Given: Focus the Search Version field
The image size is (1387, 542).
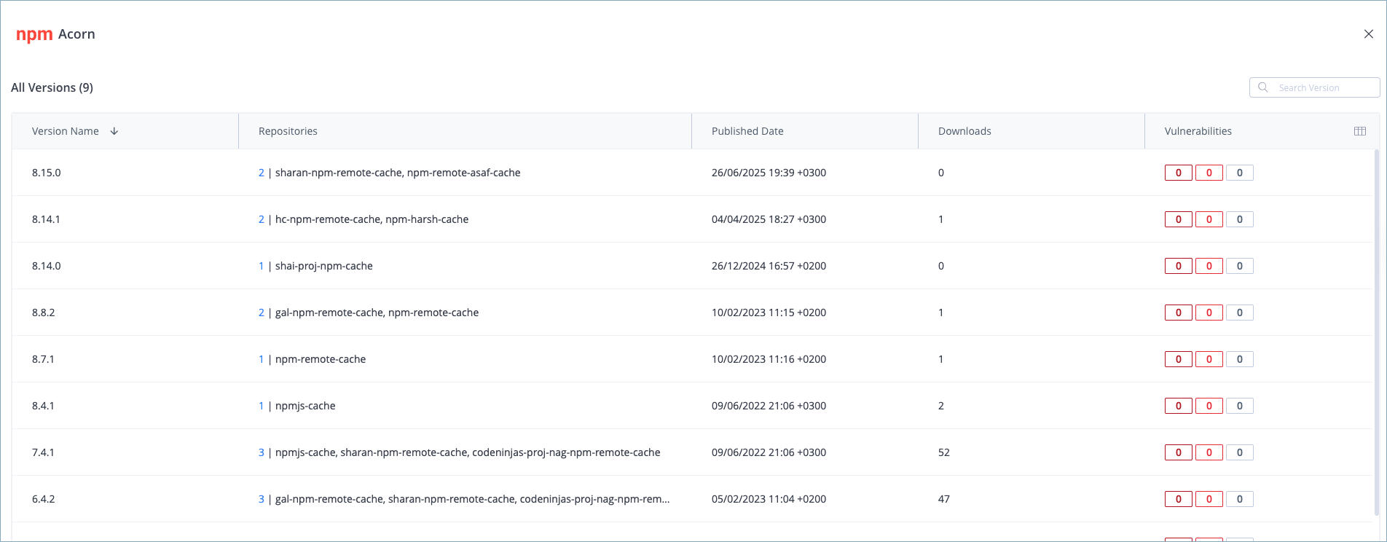Looking at the screenshot, I should point(1314,87).
